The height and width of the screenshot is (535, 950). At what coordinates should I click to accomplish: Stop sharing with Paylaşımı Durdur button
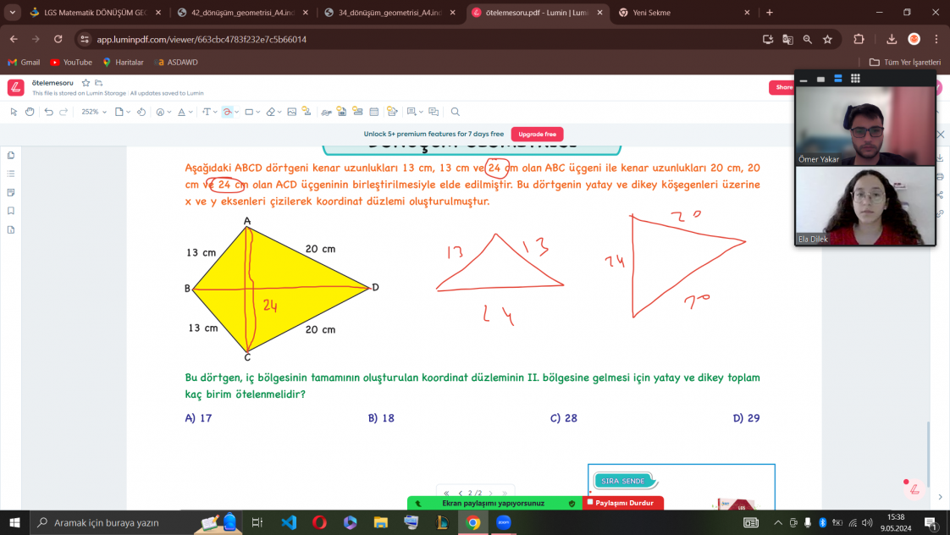tap(622, 503)
